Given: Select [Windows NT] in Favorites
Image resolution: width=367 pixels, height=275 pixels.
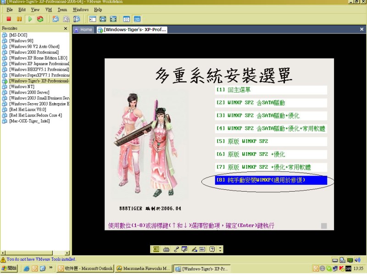Looking at the screenshot, I should tap(22, 87).
